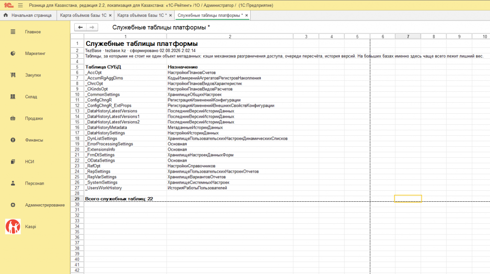This screenshot has height=274, width=490.
Task: Open the Маркетинг pie chart icon
Action: (x=13, y=54)
